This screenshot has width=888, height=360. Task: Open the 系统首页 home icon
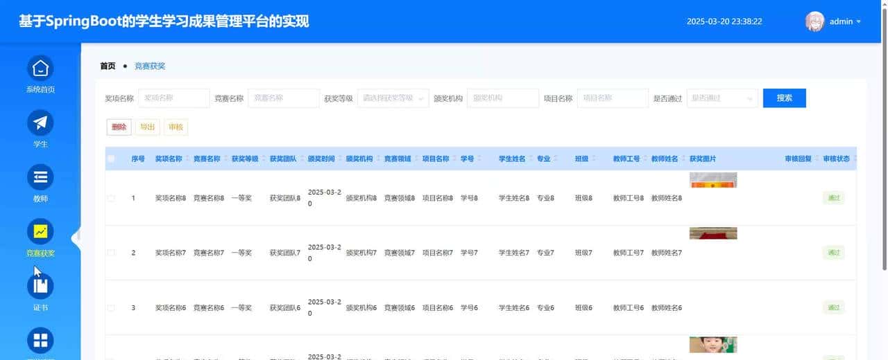tap(40, 69)
